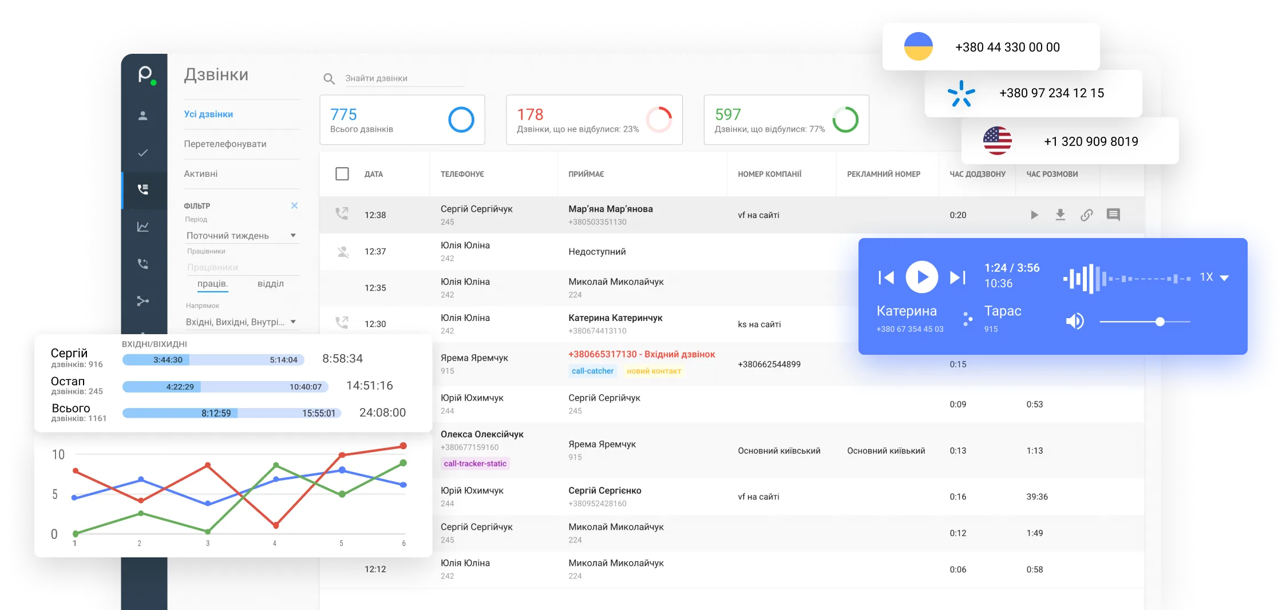
Task: Click the name 'Олекса Олексійчук'
Action: (x=482, y=434)
